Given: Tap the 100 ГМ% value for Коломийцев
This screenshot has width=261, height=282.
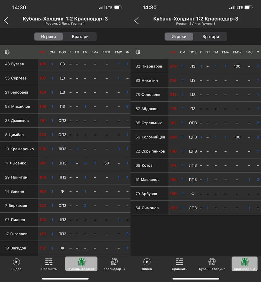Looking at the screenshot, I should pos(237,137).
